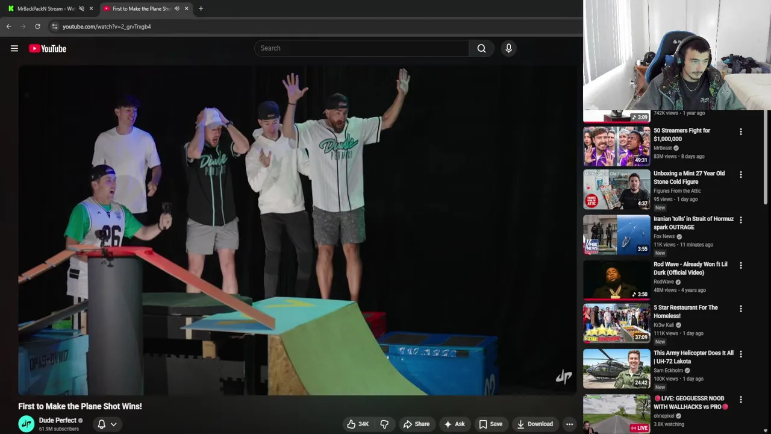This screenshot has height=434, width=771.
Task: Save the video to a playlist
Action: point(490,424)
